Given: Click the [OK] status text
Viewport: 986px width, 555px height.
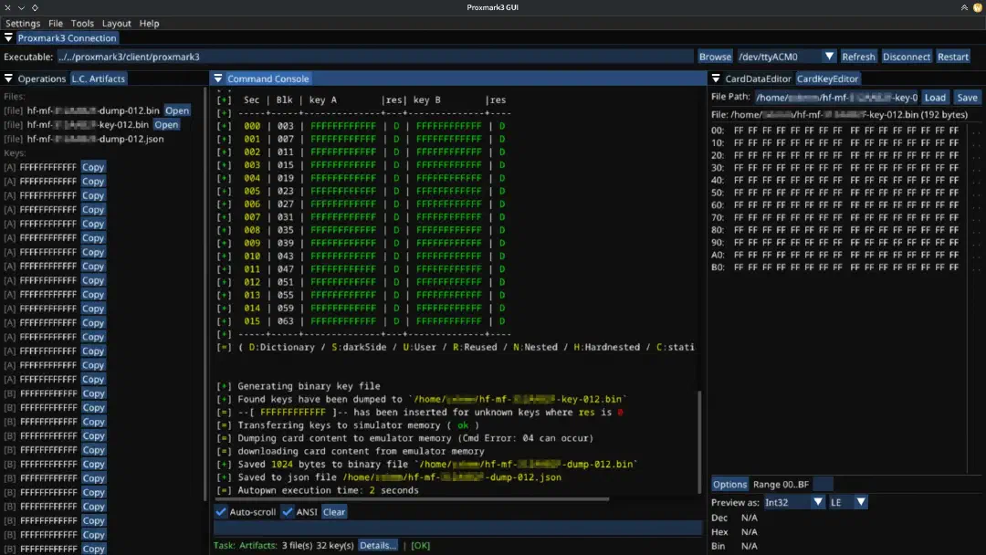Looking at the screenshot, I should [420, 546].
